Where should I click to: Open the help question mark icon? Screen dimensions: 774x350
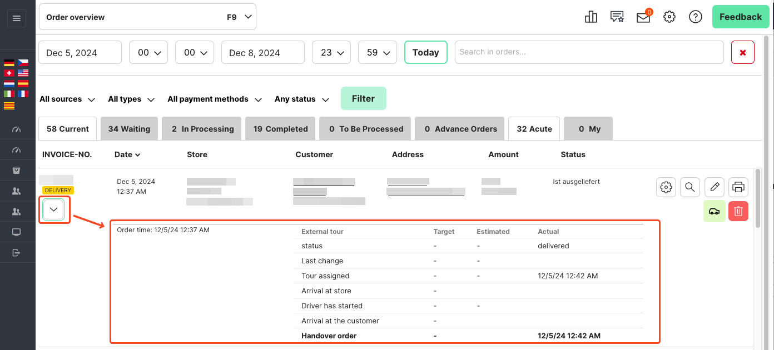pyautogui.click(x=695, y=17)
